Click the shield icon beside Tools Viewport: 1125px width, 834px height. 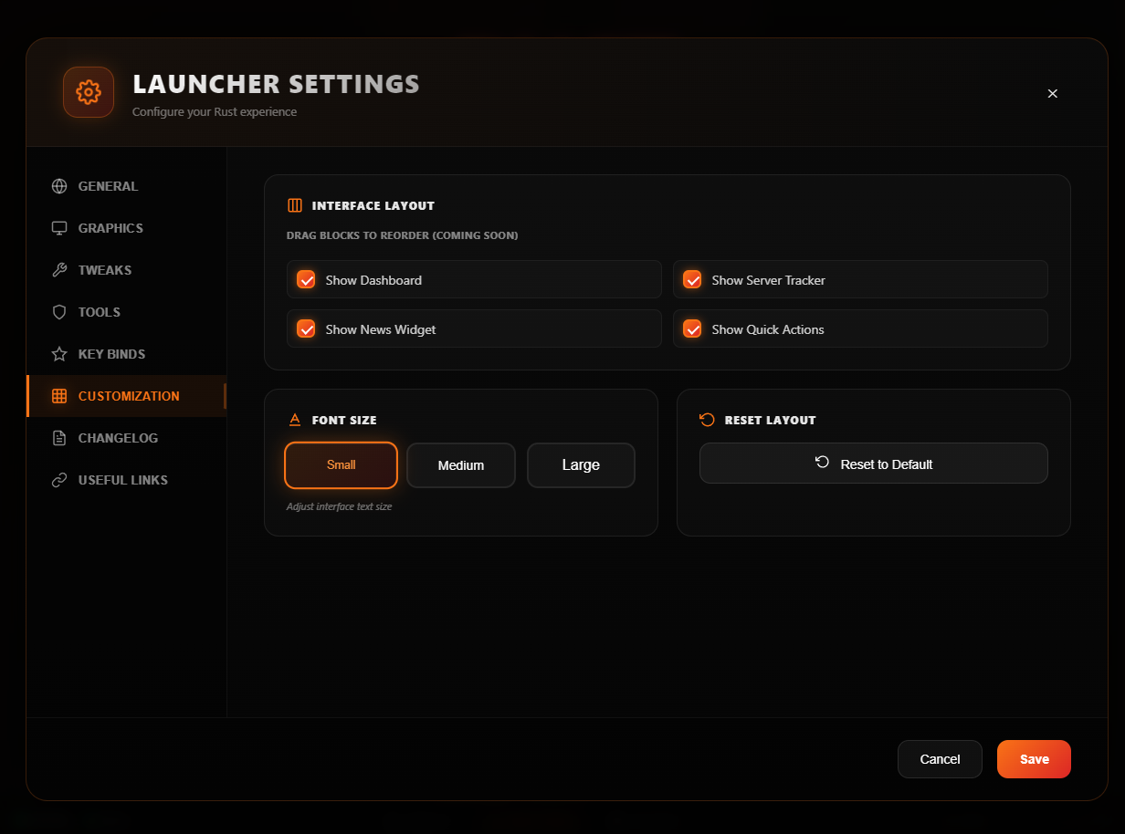pos(58,311)
